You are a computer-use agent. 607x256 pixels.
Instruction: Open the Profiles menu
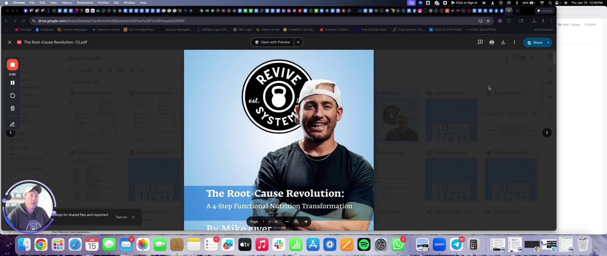click(x=103, y=2)
